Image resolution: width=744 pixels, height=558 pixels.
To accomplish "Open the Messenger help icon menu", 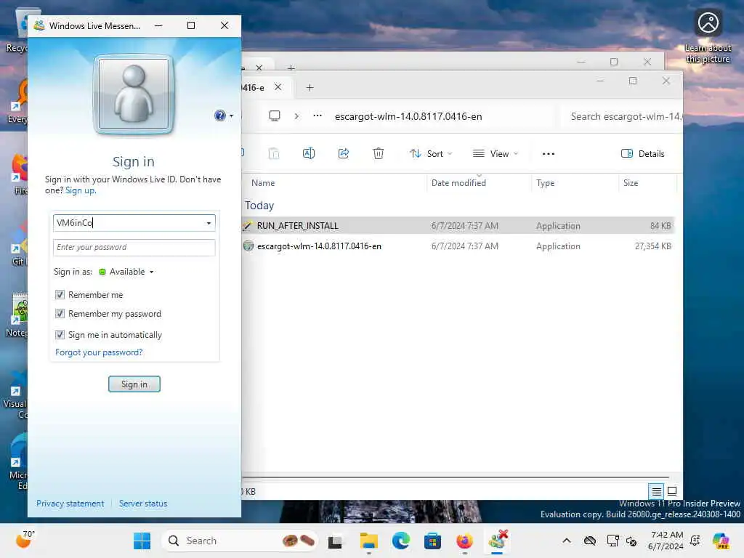I will (x=224, y=116).
